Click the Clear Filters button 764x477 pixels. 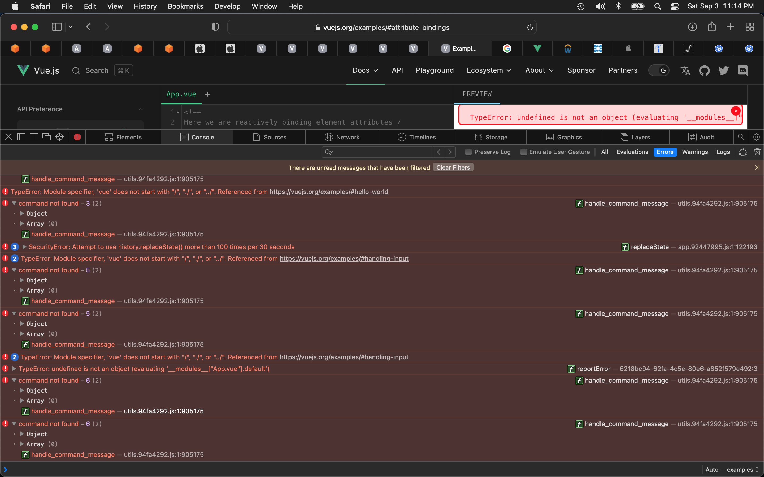(453, 167)
